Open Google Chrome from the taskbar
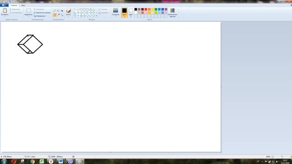Image resolution: width=292 pixels, height=164 pixels. [32, 161]
